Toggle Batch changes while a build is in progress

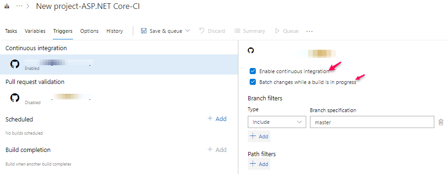click(x=253, y=82)
